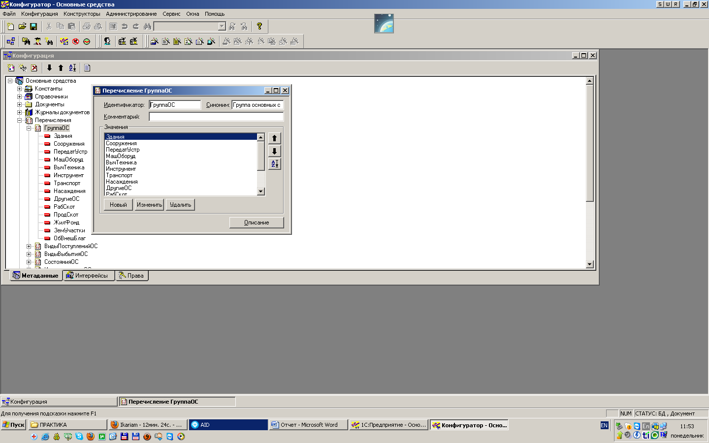Open the search text combo box dropdown
Image resolution: width=709 pixels, height=443 pixels.
[222, 26]
